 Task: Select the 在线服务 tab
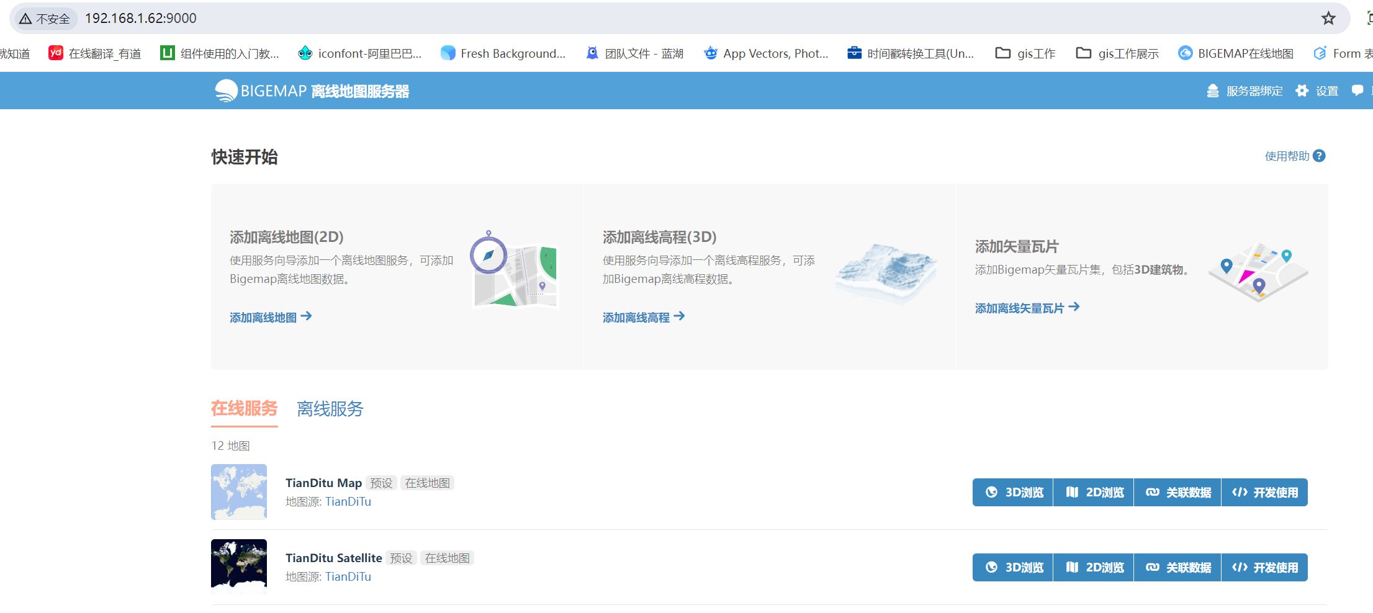coord(244,408)
